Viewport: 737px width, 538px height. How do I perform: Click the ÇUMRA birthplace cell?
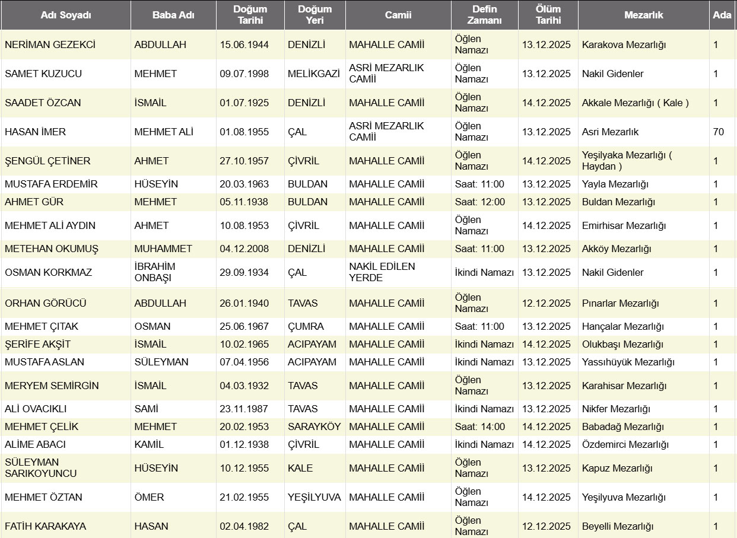[306, 326]
